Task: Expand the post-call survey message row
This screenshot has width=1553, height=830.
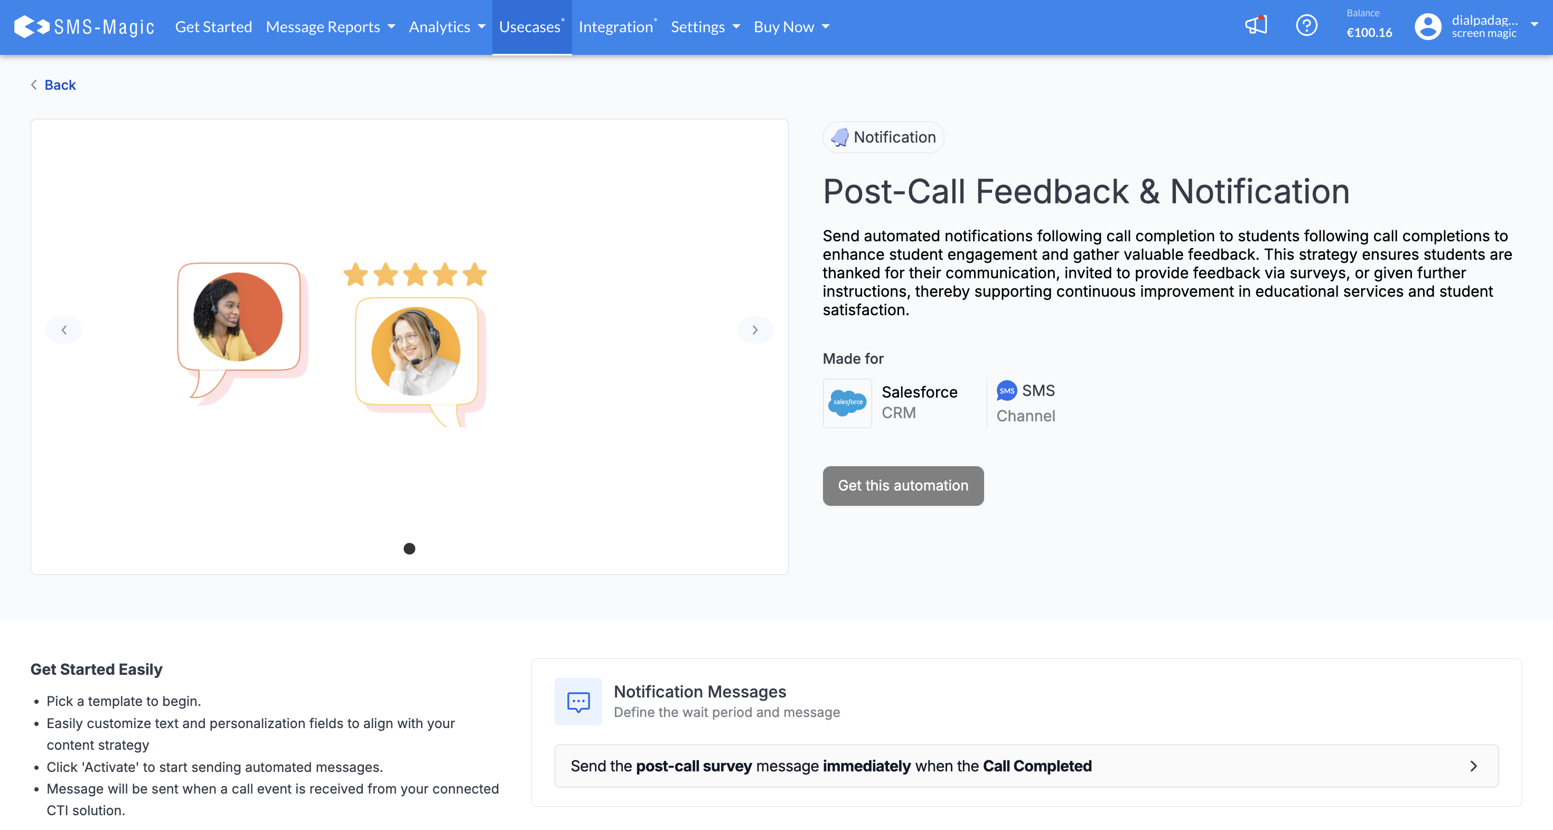Action: (1025, 766)
